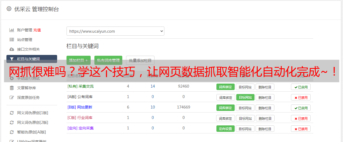Toggle 已禁用 status for the 行业词库 row
Image resolution: width=343 pixels, height=142 pixels.
tap(301, 118)
